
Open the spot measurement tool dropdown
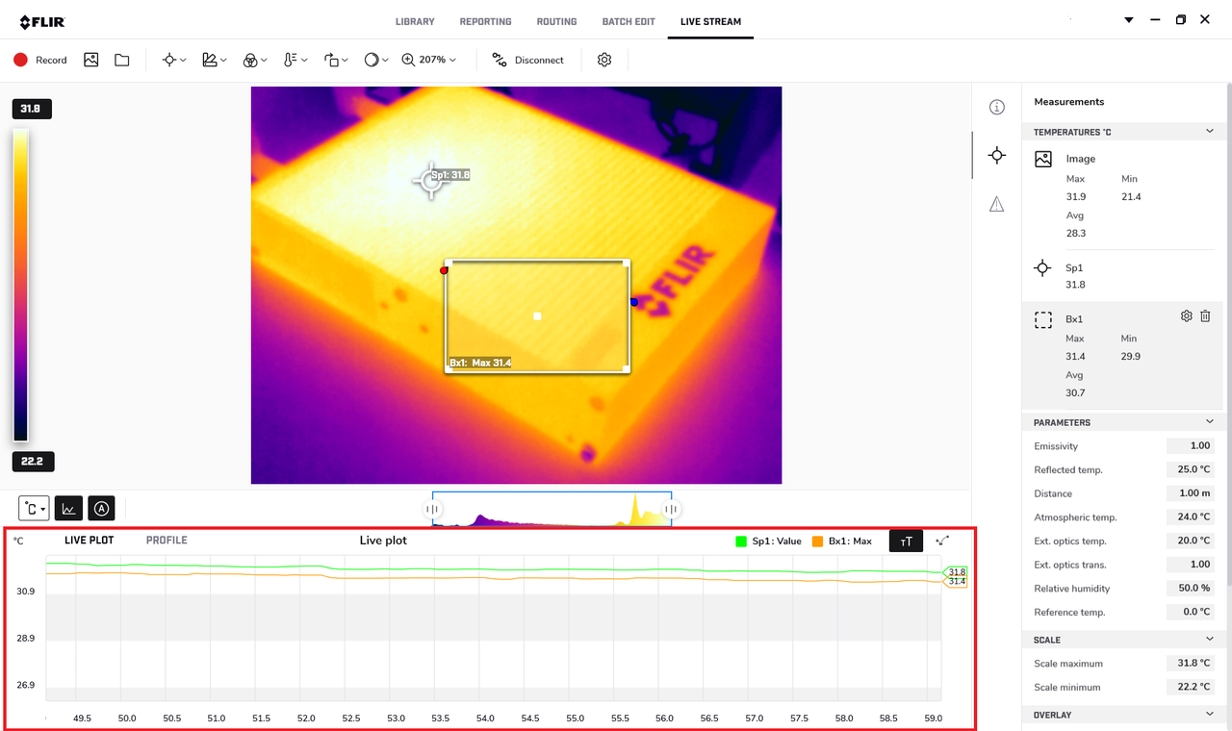point(174,60)
